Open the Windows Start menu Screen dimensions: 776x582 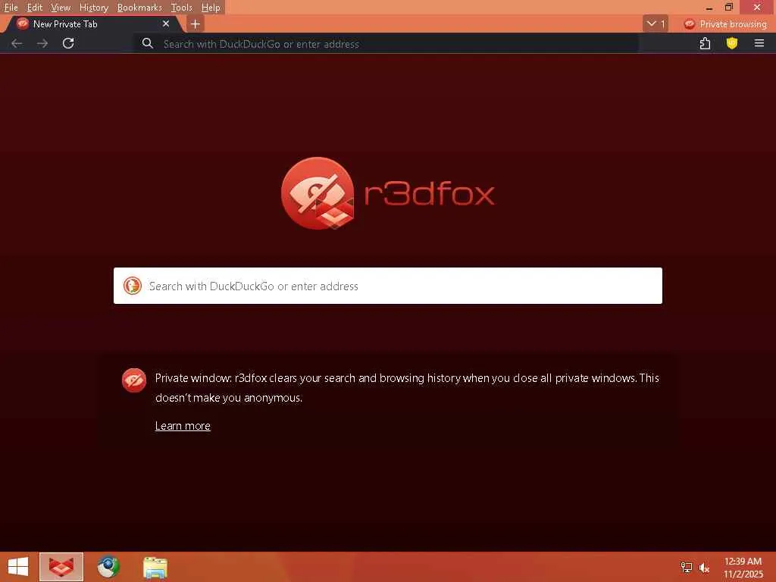click(x=18, y=567)
